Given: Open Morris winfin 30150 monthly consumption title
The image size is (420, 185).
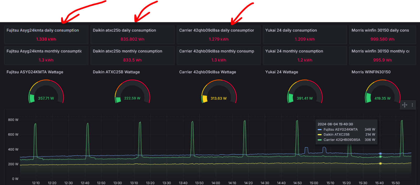Looking at the screenshot, I should pos(381,51).
